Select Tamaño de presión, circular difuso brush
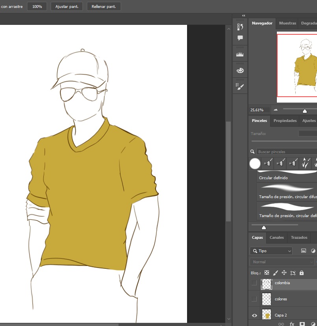Image resolution: width=317 pixels, height=326 pixels. pyautogui.click(x=287, y=192)
